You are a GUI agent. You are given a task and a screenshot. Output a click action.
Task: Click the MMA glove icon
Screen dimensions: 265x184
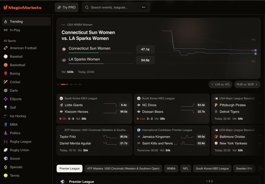coord(5,124)
